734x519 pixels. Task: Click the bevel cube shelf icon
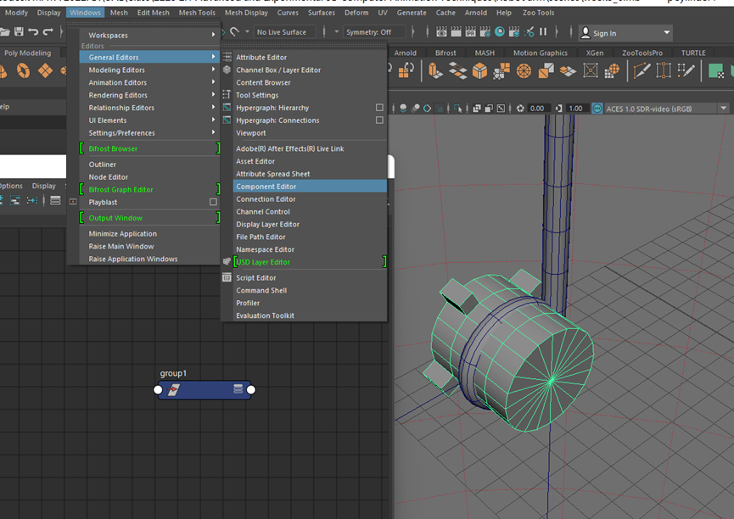point(479,70)
